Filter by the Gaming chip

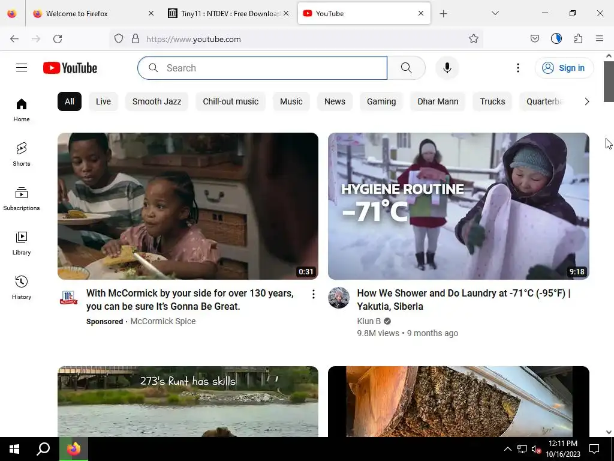(381, 101)
